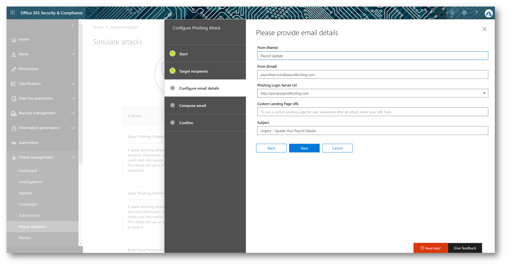Open Review in the sidebar
The height and width of the screenshot is (266, 508).
coord(25,238)
